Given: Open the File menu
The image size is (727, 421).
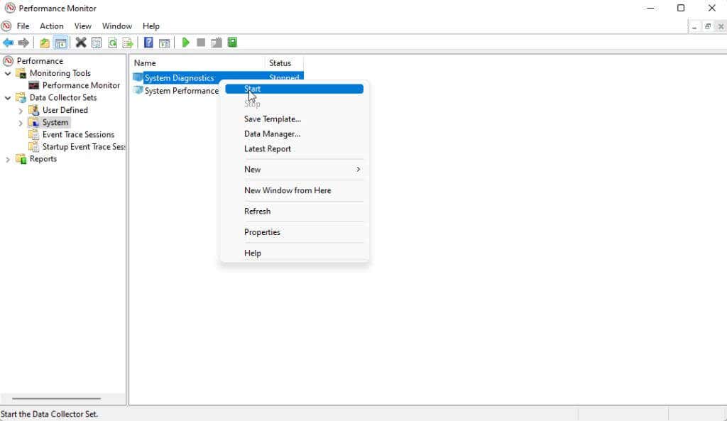Looking at the screenshot, I should 23,26.
